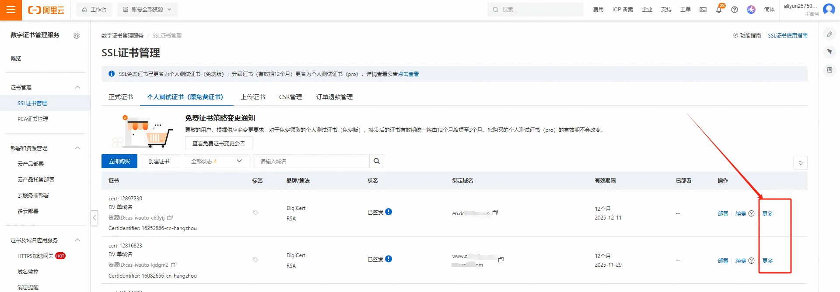The image size is (840, 292).
Task: Open the hamburger main menu
Action: point(11,10)
